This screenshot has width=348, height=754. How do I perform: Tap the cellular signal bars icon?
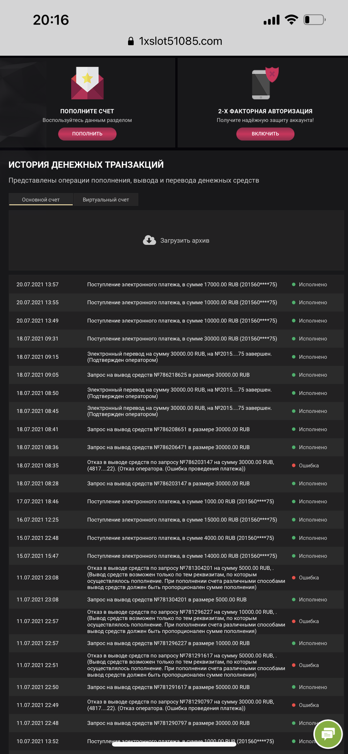[271, 20]
